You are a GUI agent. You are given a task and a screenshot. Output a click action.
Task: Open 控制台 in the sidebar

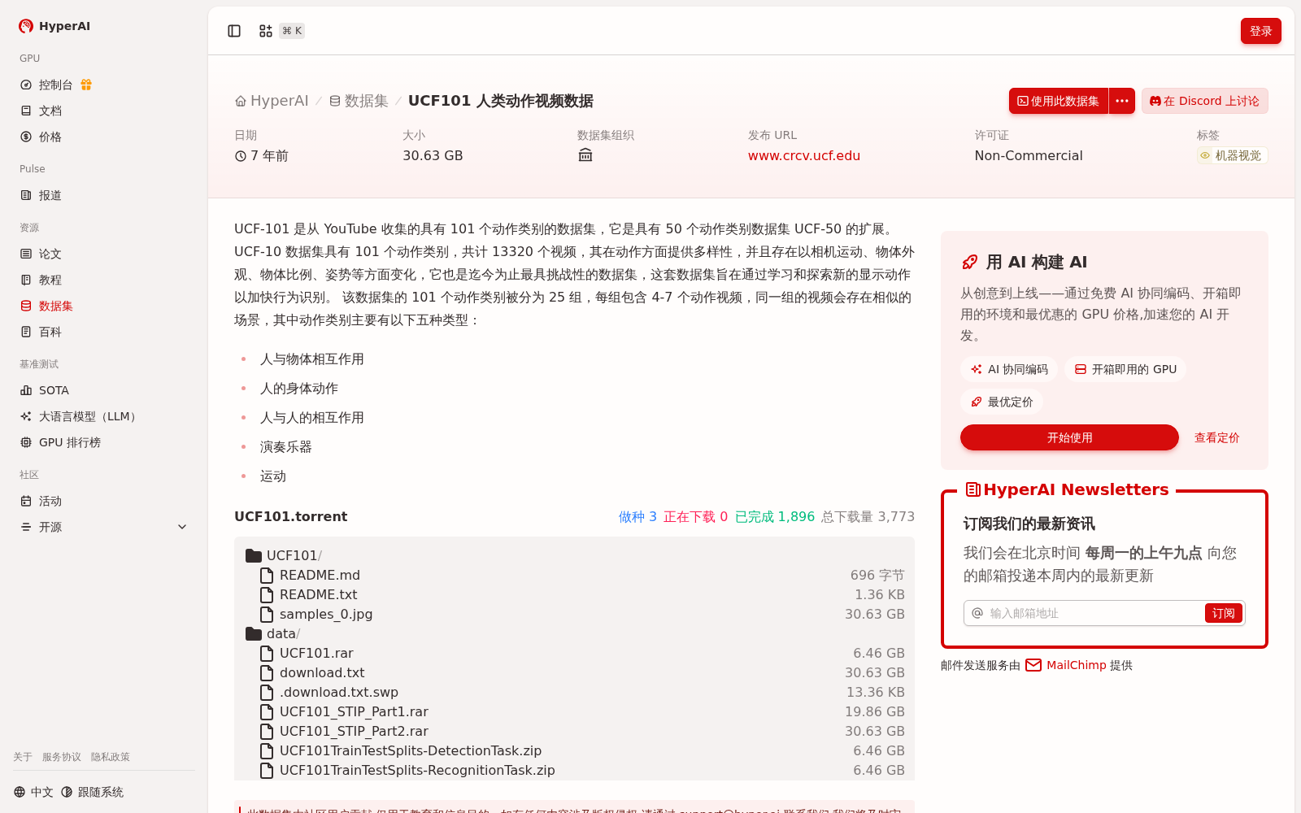coord(55,85)
